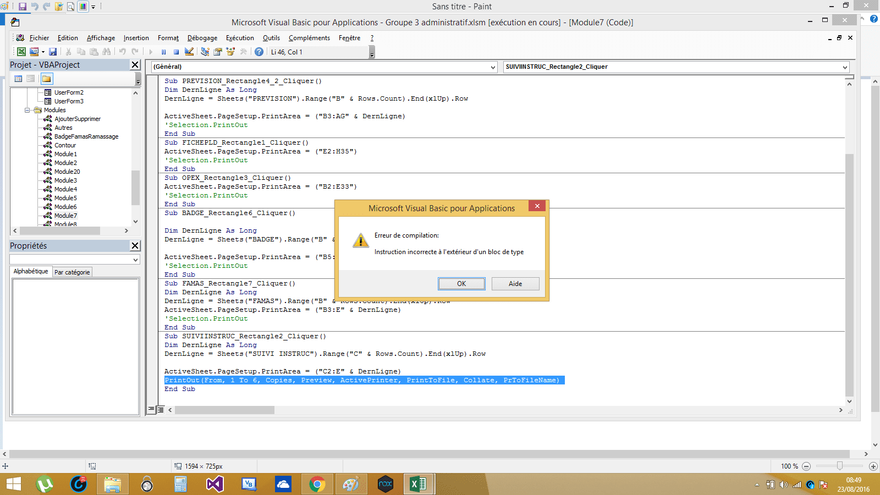The width and height of the screenshot is (880, 495).
Task: Switch to Procedure View at bottom left
Action: pyautogui.click(x=151, y=410)
